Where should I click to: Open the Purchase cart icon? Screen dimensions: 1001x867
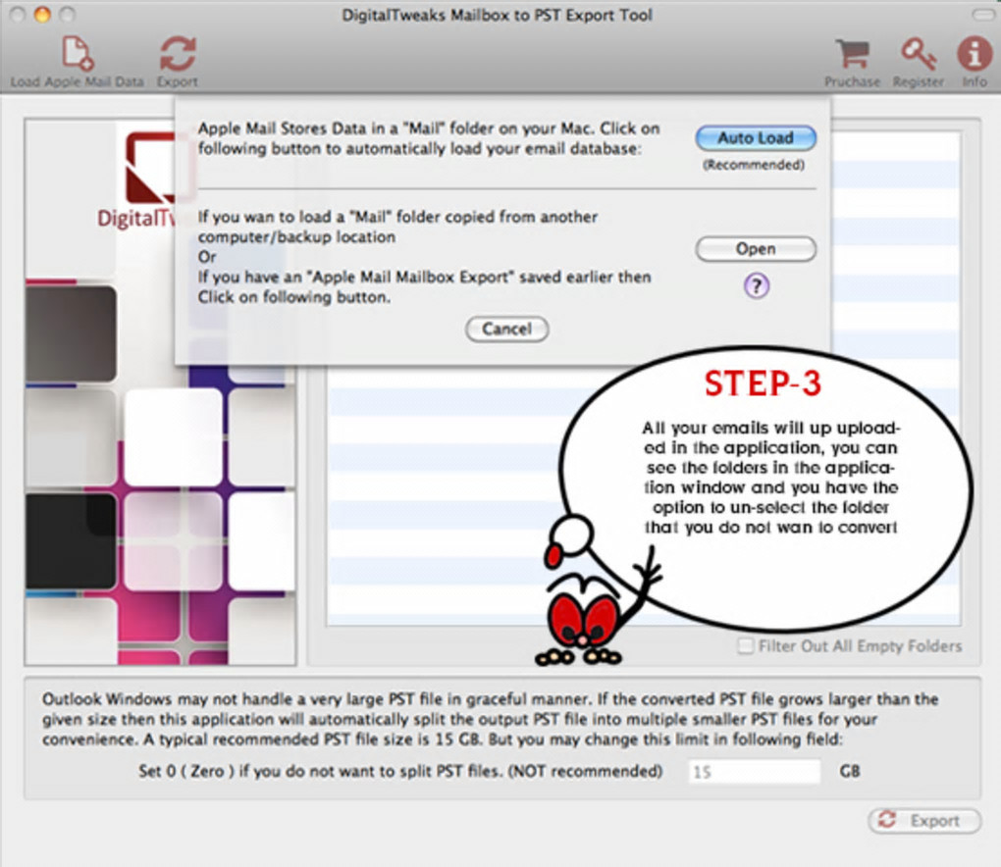[x=852, y=54]
